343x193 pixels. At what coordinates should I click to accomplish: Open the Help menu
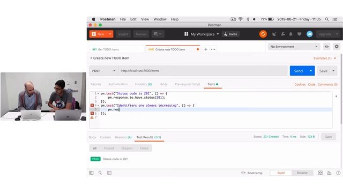[175, 19]
